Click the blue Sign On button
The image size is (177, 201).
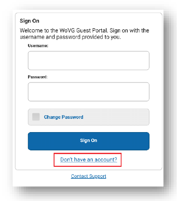pos(89,141)
